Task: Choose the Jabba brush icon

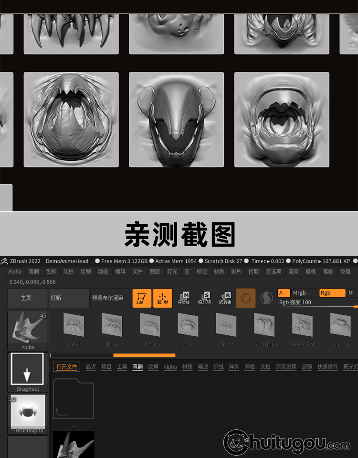Action: (x=340, y=329)
